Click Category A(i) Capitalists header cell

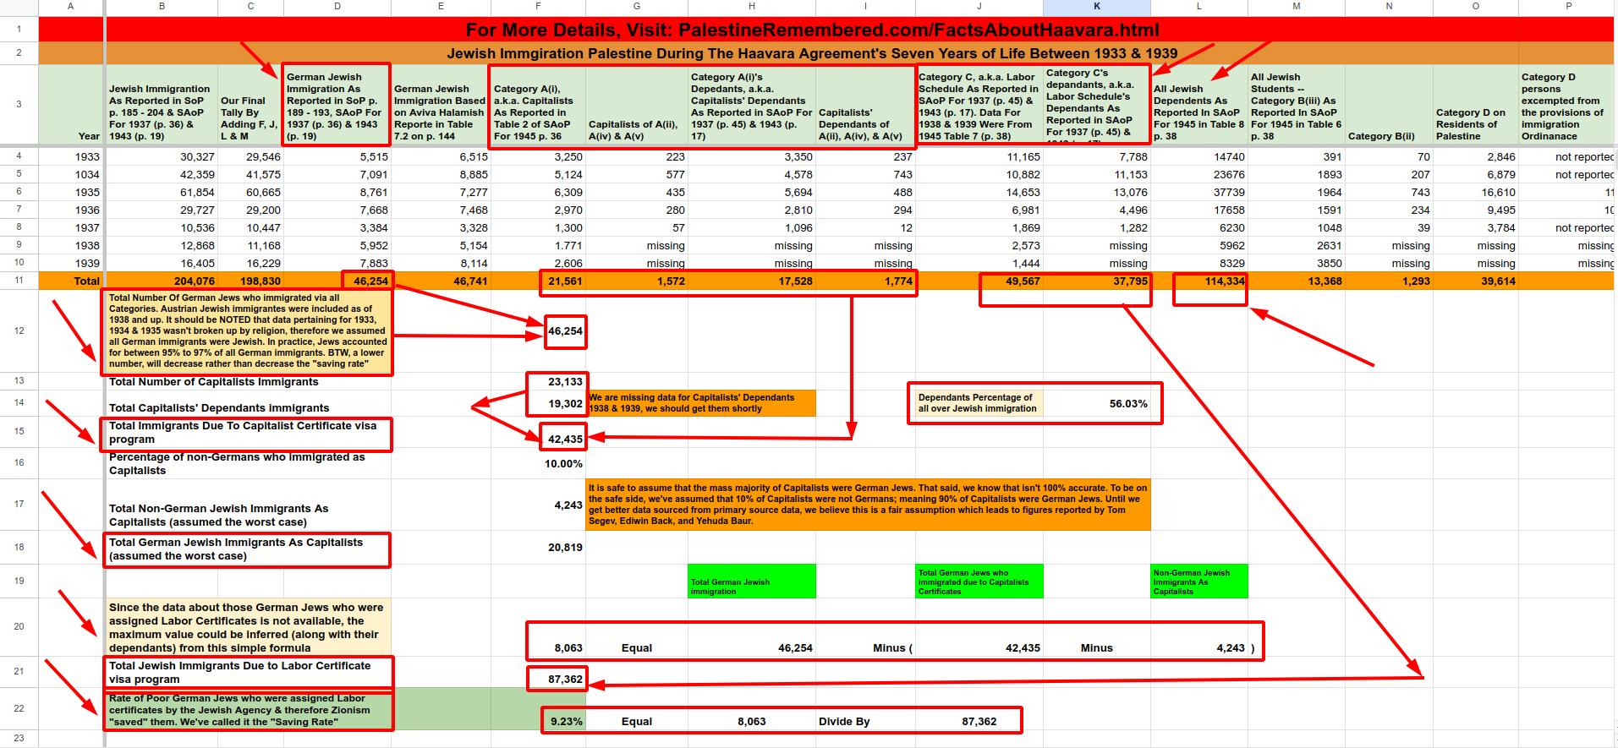click(x=538, y=106)
